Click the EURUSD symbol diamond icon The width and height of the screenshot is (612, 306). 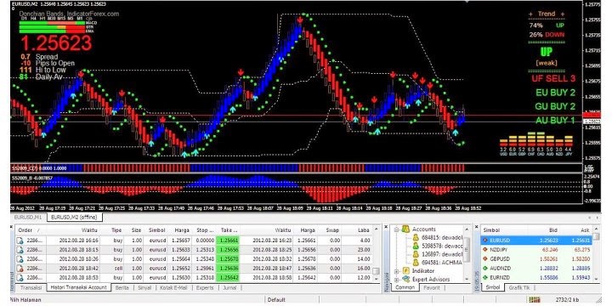[485, 241]
